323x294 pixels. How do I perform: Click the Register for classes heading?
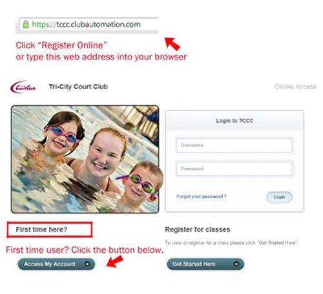tap(198, 229)
